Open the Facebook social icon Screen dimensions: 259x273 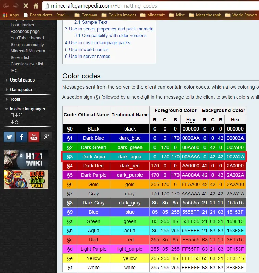click(22, 137)
